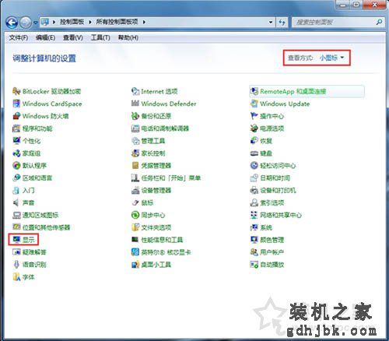Viewport: 389px width, 341px height.
Task: Click the 家长控制 icon
Action: coord(135,153)
